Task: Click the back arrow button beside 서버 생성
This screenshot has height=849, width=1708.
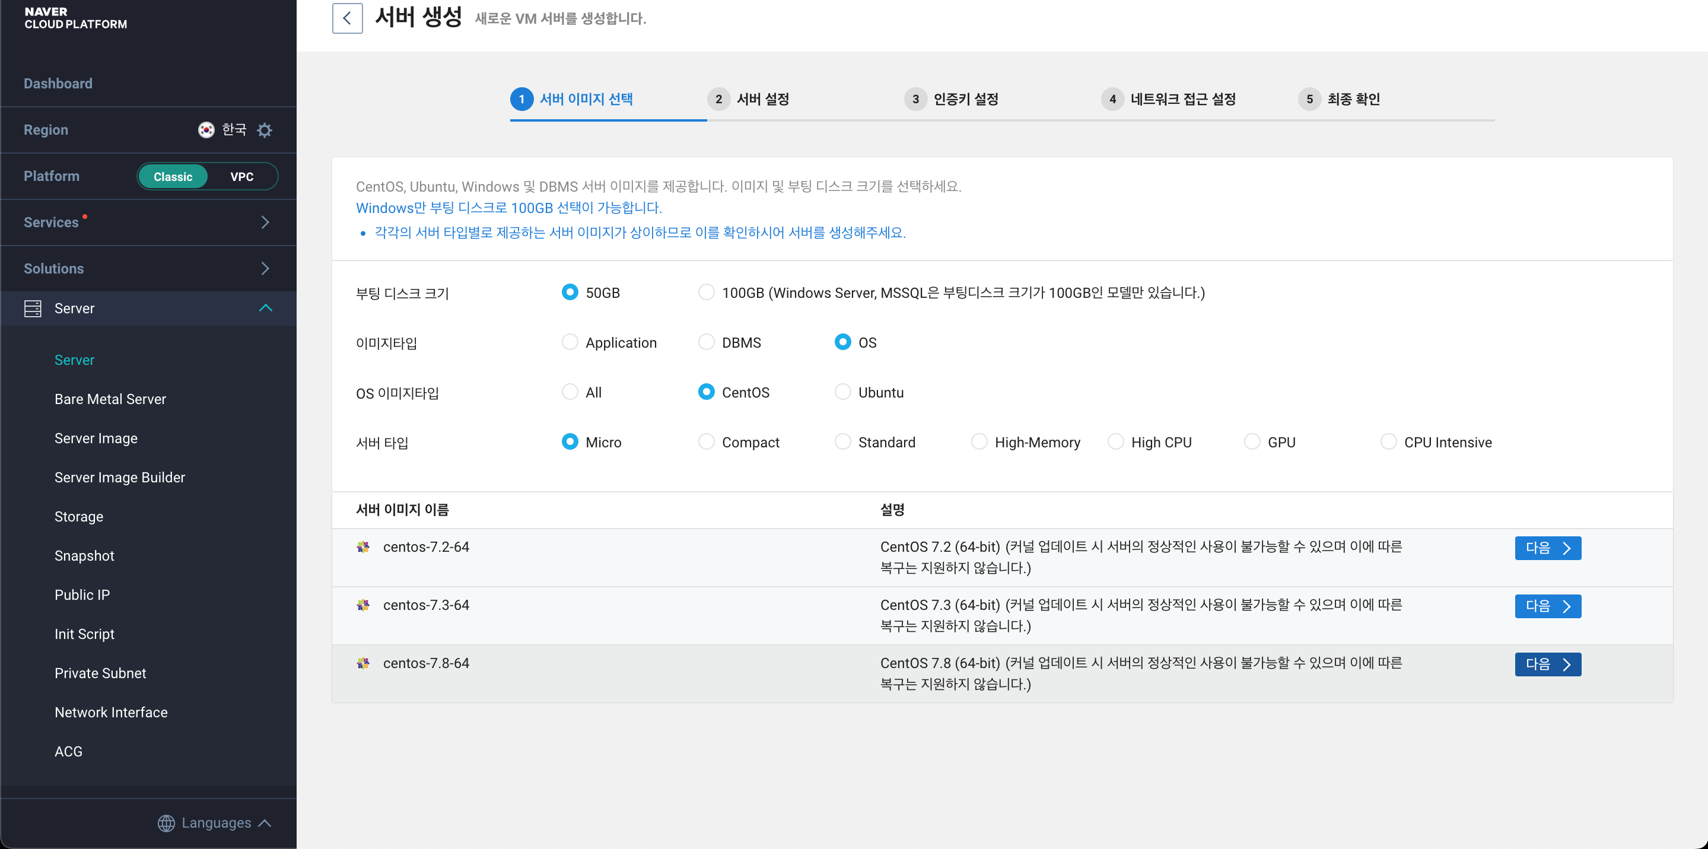Action: tap(347, 18)
